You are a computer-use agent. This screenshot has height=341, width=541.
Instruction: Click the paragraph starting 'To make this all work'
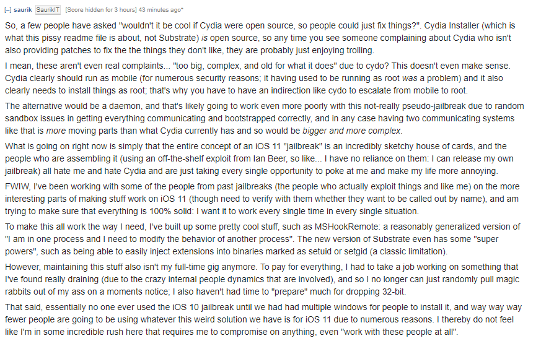point(263,239)
